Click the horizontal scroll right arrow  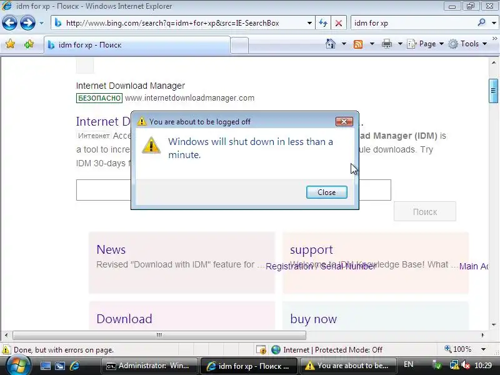(482, 335)
